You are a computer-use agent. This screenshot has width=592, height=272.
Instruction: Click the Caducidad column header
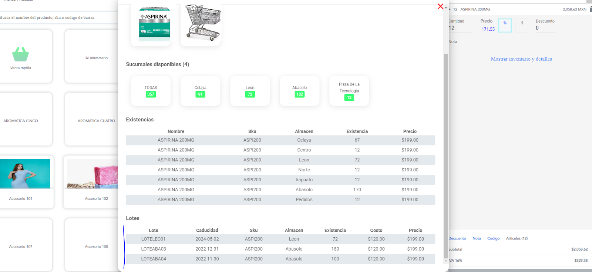tap(207, 231)
